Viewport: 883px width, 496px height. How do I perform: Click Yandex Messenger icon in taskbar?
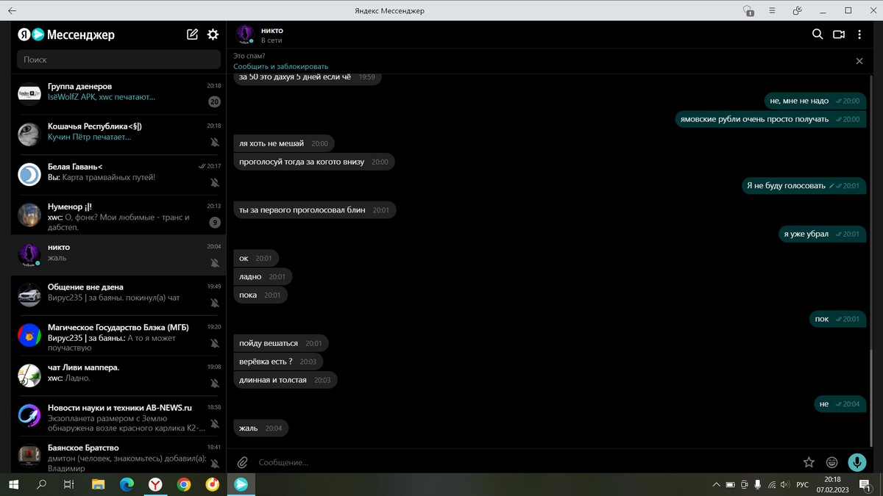coord(241,485)
